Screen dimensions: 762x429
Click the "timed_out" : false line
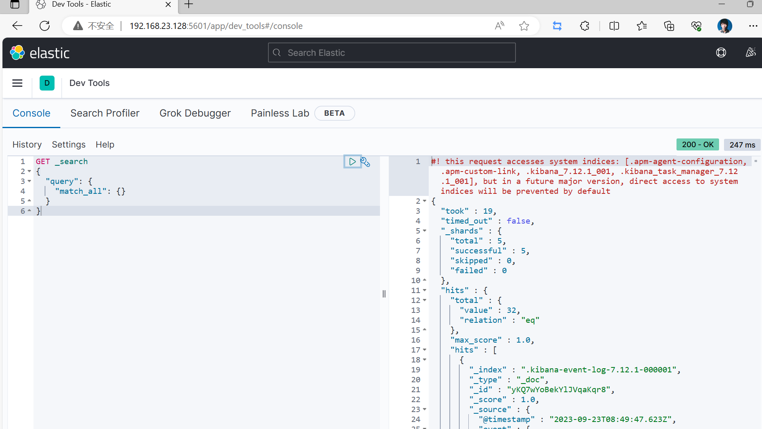pos(487,221)
